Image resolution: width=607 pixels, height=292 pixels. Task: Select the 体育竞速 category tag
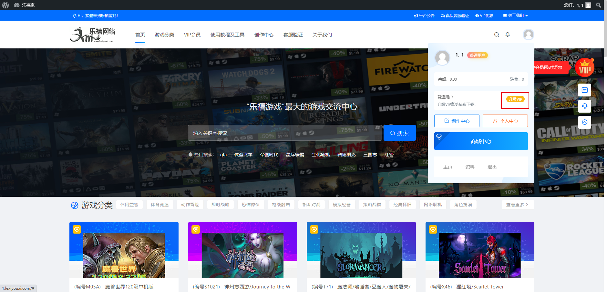(x=159, y=205)
